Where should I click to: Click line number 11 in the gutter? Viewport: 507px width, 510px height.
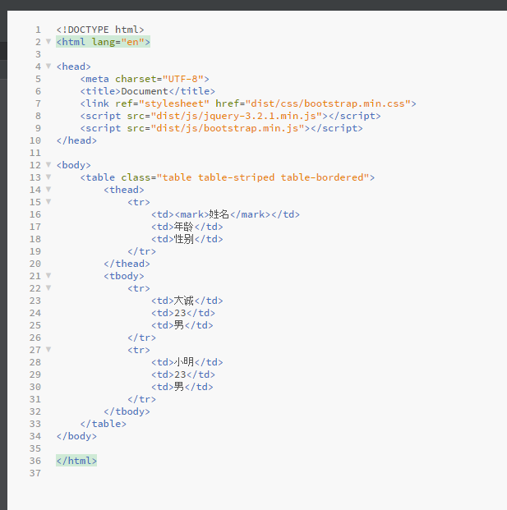pyautogui.click(x=35, y=153)
